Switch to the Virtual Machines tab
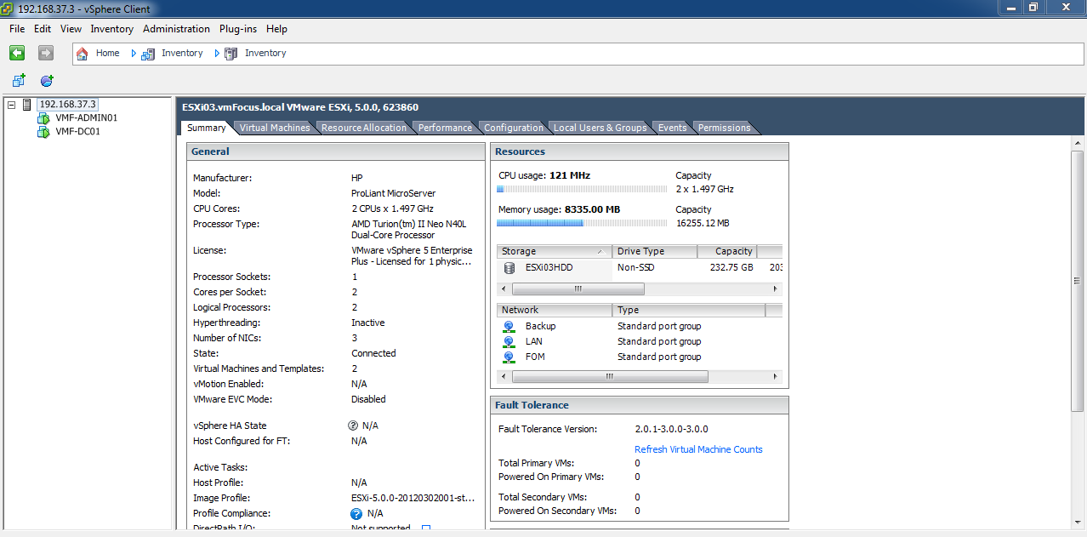 (274, 128)
